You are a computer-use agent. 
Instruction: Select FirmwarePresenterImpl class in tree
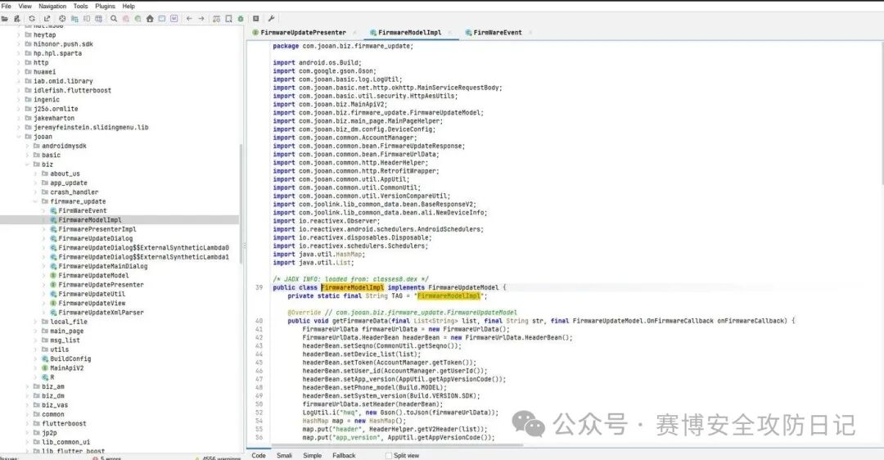(x=97, y=229)
